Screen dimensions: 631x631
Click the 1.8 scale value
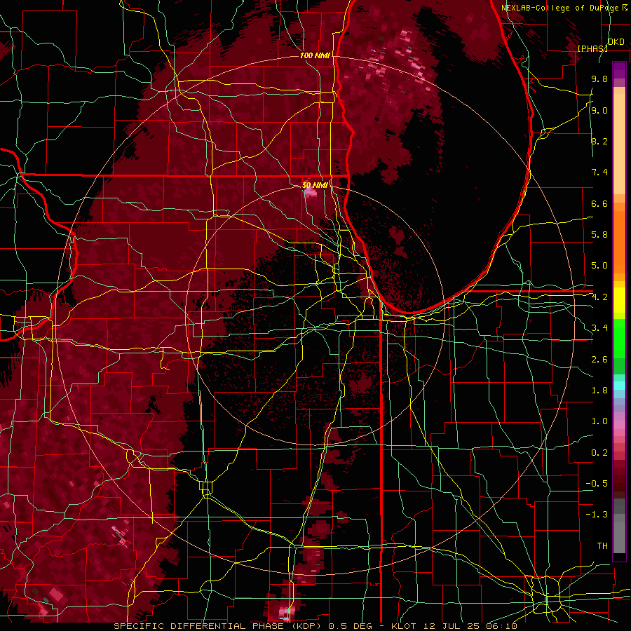click(x=599, y=391)
